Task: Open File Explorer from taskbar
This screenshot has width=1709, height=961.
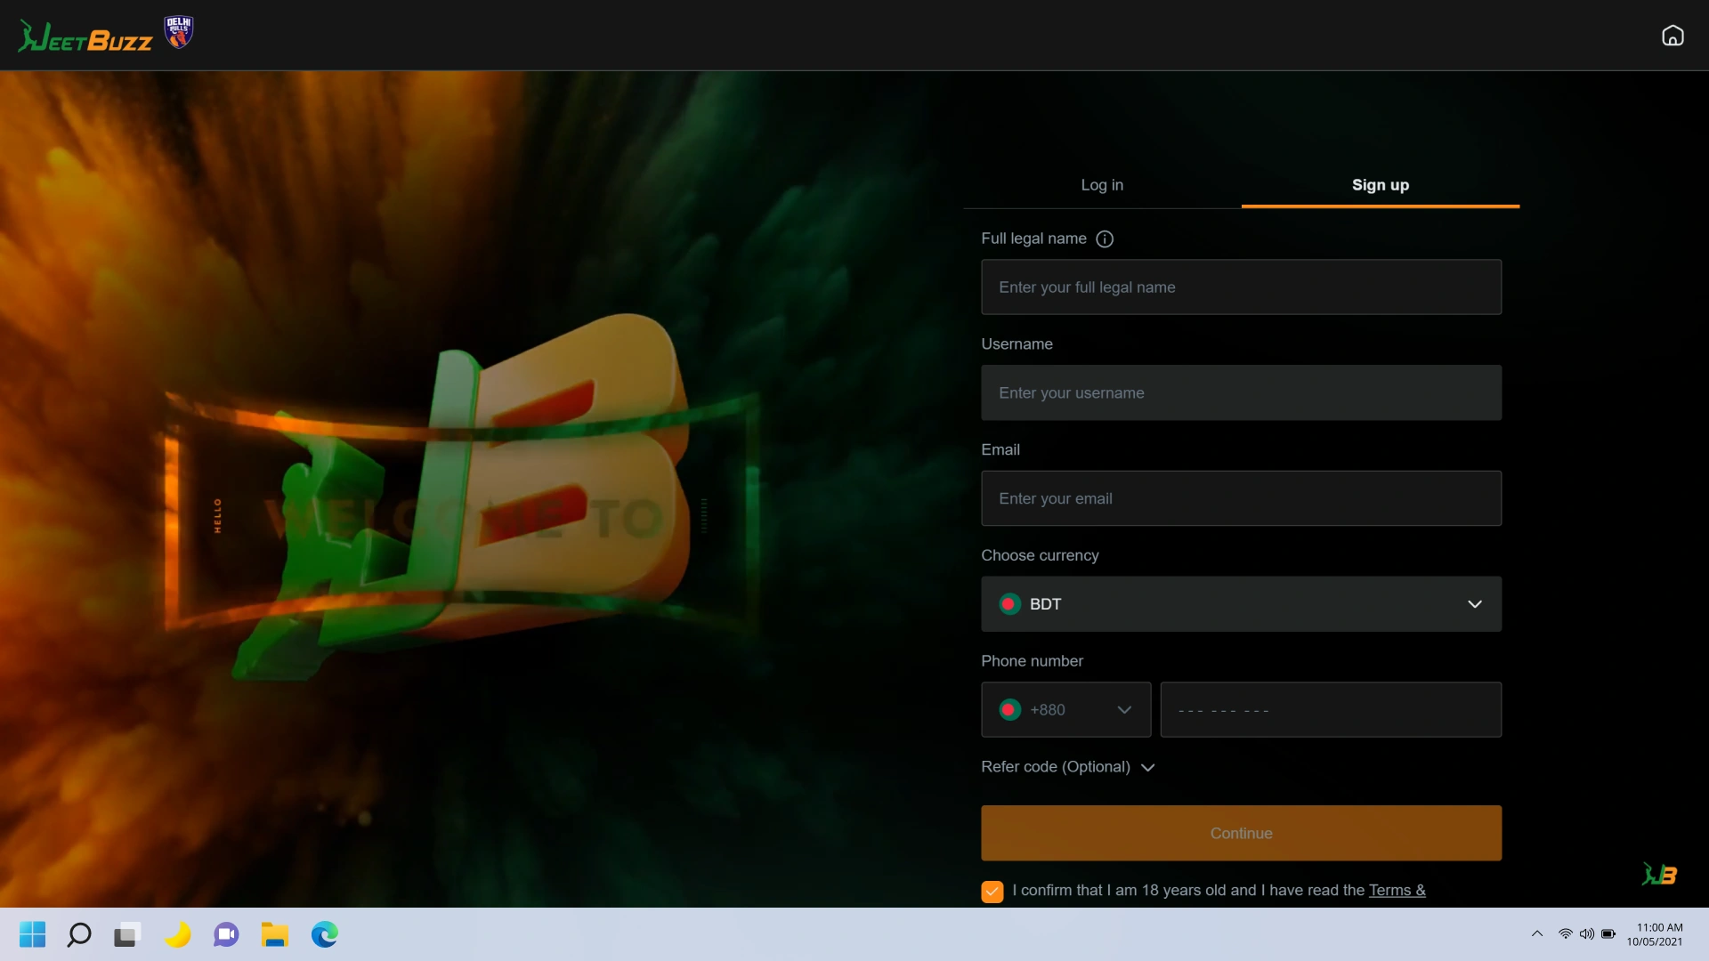Action: (x=275, y=934)
